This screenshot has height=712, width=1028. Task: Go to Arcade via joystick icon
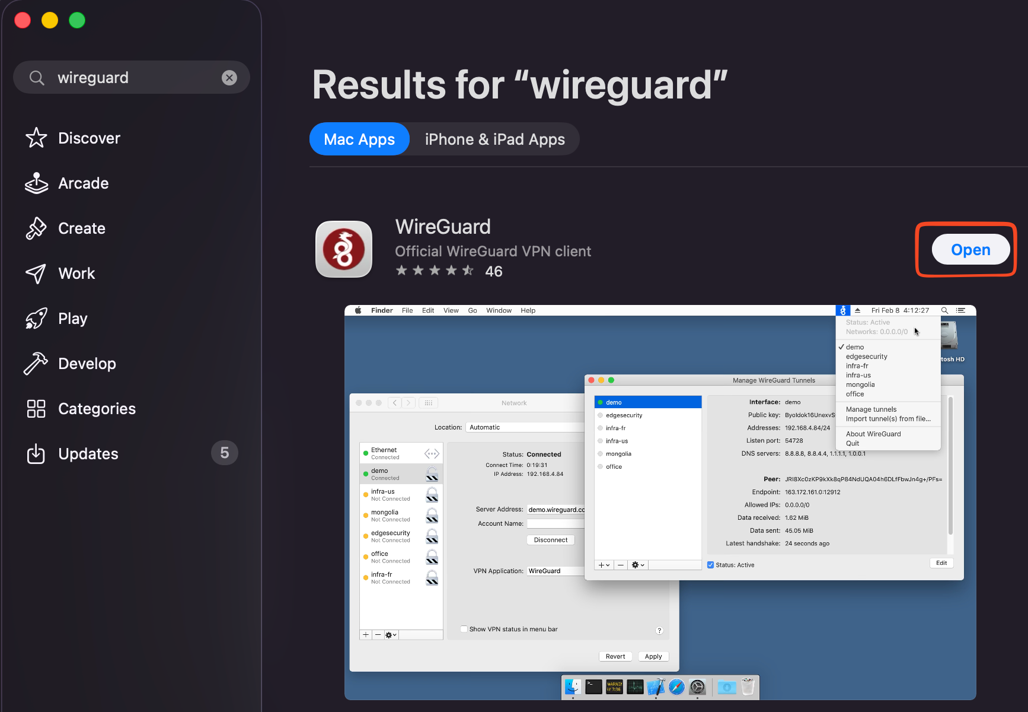click(36, 183)
